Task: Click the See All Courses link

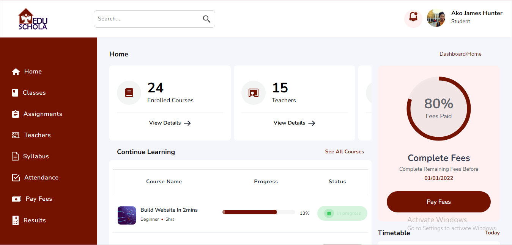Action: pos(344,151)
